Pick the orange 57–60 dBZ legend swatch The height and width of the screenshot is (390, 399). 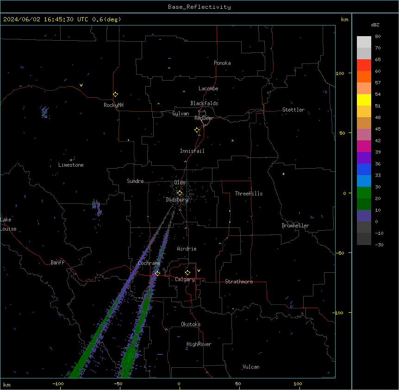point(364,76)
